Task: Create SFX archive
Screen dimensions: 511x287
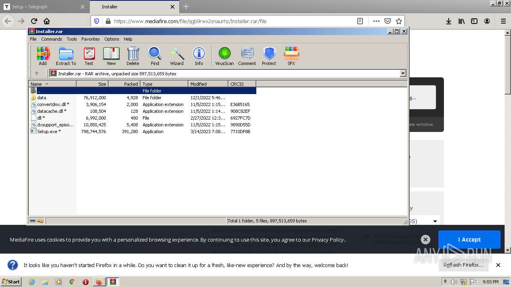Action: [291, 56]
